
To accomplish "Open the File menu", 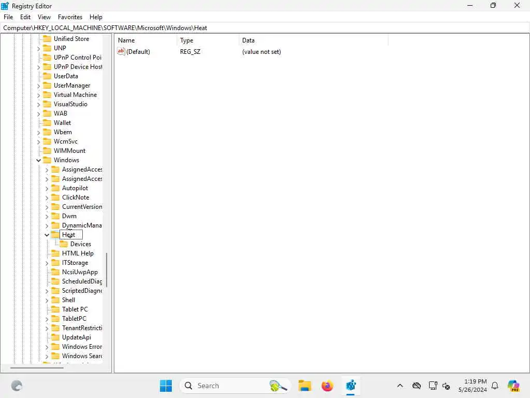I will (8, 17).
